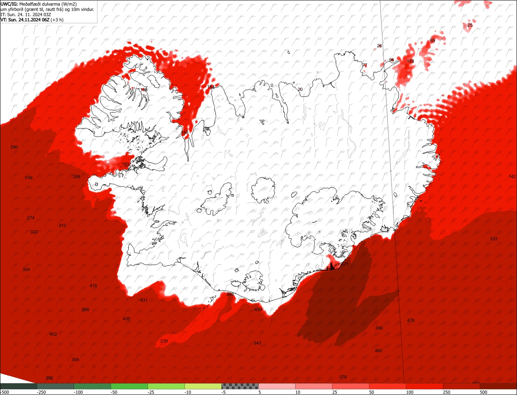Click the green swatch between -50 and -25
This screenshot has height=395, width=517.
point(129,386)
